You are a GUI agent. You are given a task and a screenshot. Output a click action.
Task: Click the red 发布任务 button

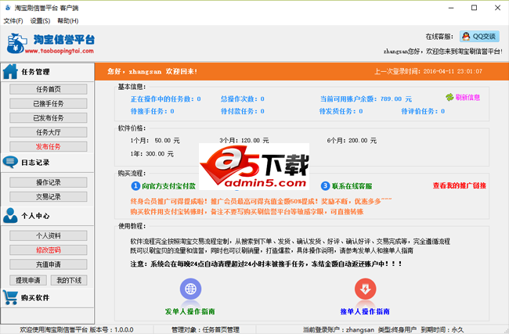[49, 146]
